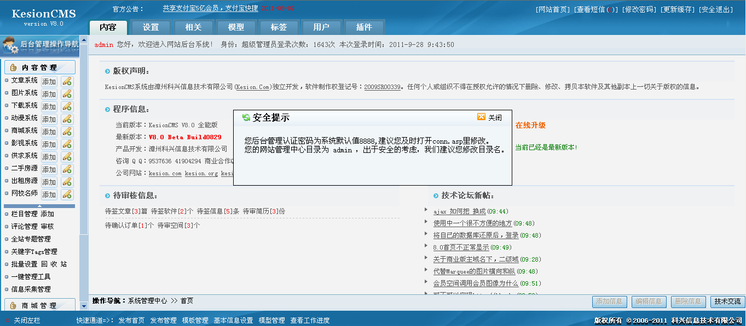This screenshot has width=746, height=326.
Task: Click the edit icon beside 网校名师
Action: [x=67, y=194]
